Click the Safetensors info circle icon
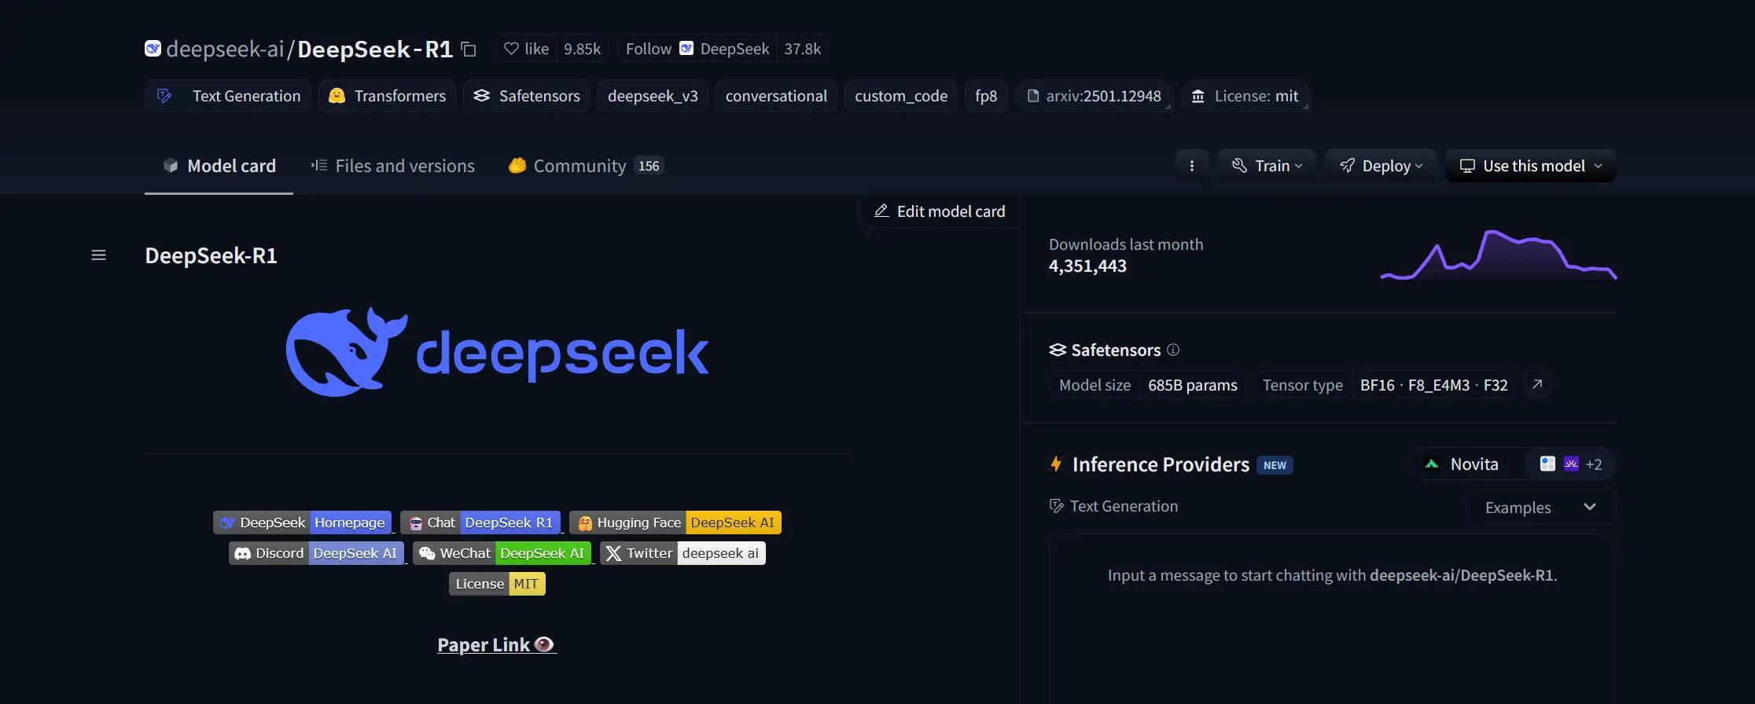This screenshot has width=1755, height=704. (1173, 350)
